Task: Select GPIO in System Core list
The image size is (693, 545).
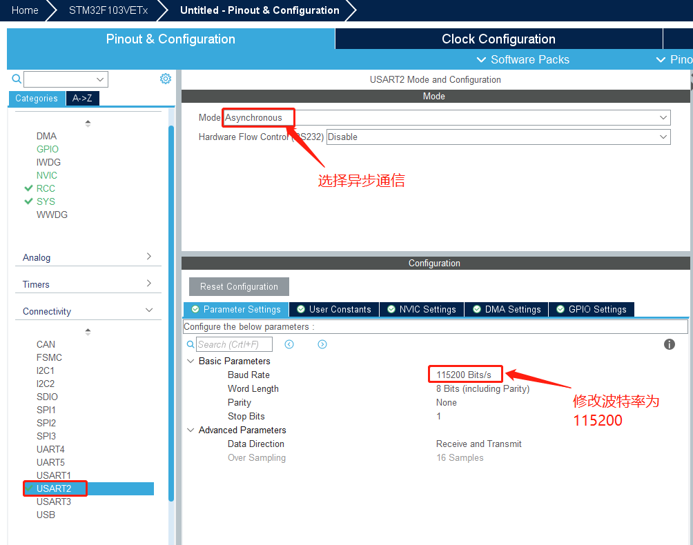Action: 48,149
